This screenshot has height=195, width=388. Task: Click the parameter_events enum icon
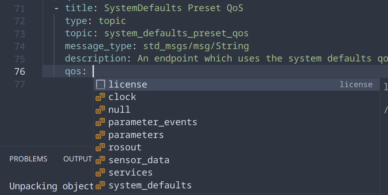point(100,122)
